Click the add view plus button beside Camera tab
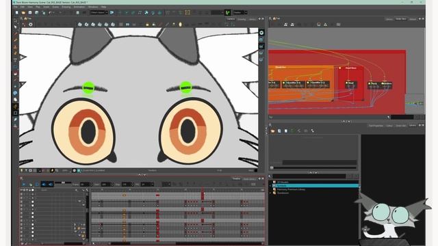438x246 pixels. click(x=259, y=19)
